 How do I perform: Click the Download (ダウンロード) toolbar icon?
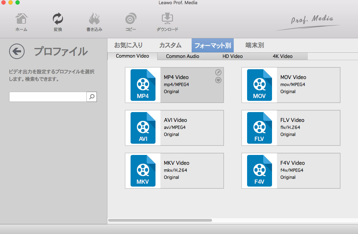point(167,19)
